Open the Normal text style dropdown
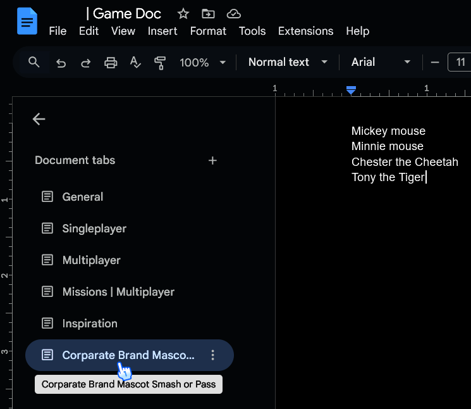The width and height of the screenshot is (471, 409). (x=288, y=62)
